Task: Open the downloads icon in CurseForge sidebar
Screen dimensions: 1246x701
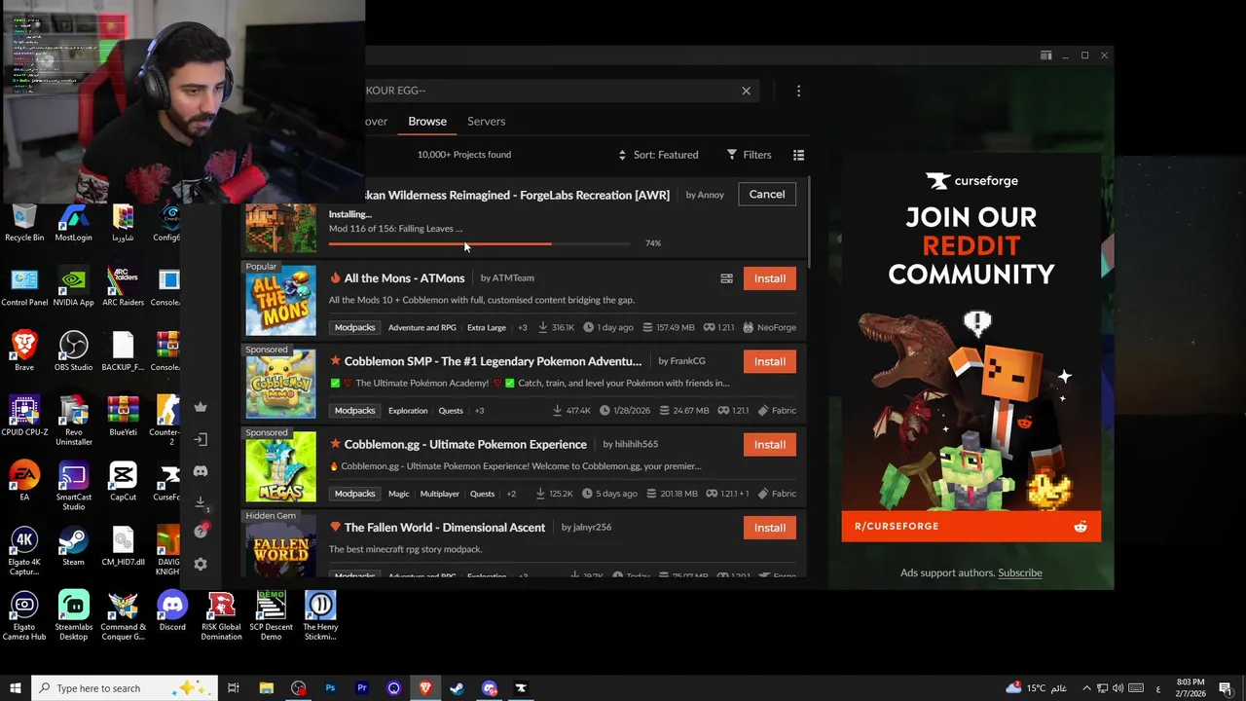Action: pos(201,502)
